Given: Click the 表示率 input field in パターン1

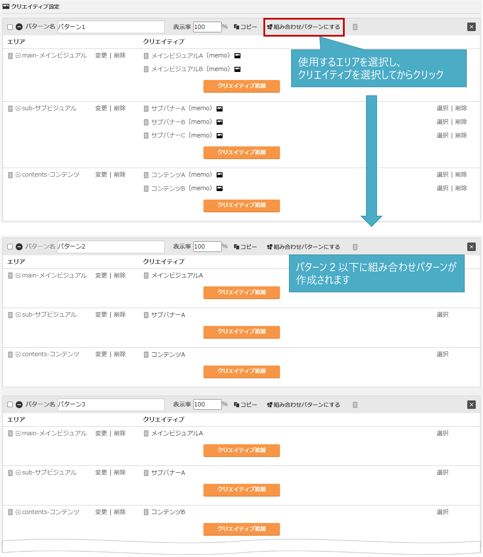Looking at the screenshot, I should (x=207, y=27).
